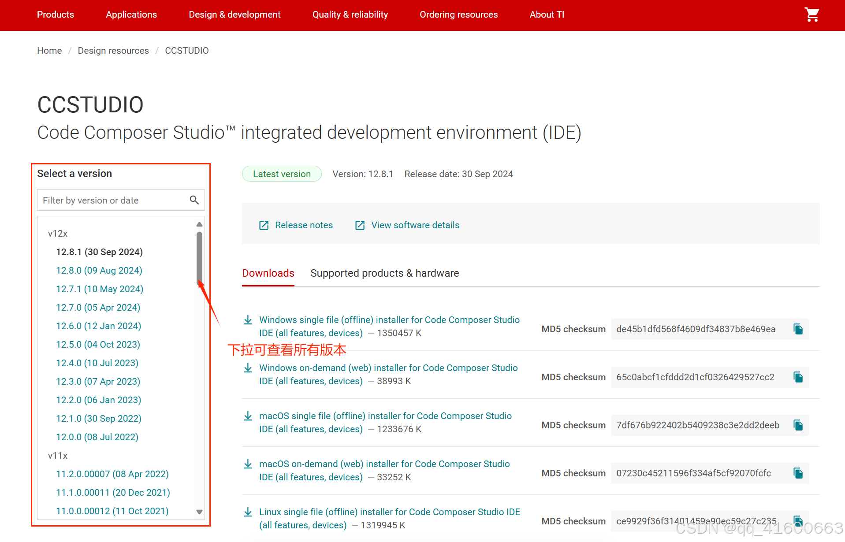
Task: Select version 12.4.0 (10 Jul 2023)
Action: coord(97,363)
